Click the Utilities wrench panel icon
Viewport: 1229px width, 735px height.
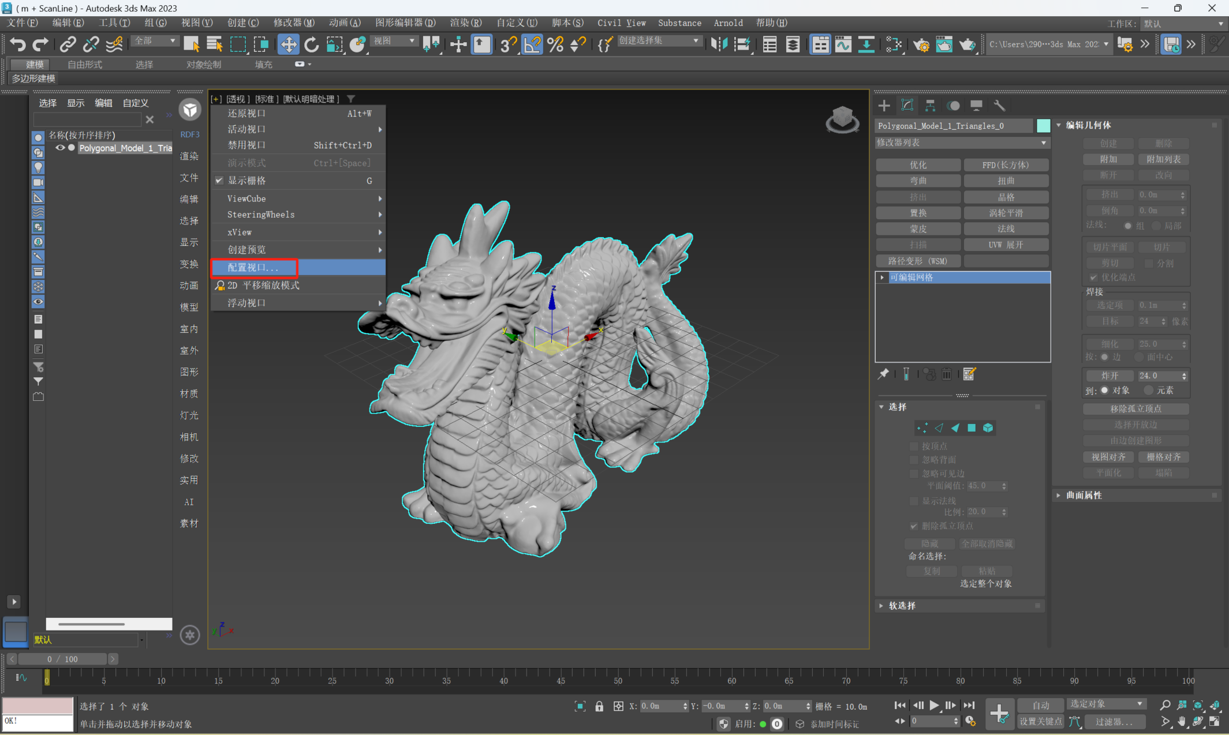click(999, 106)
